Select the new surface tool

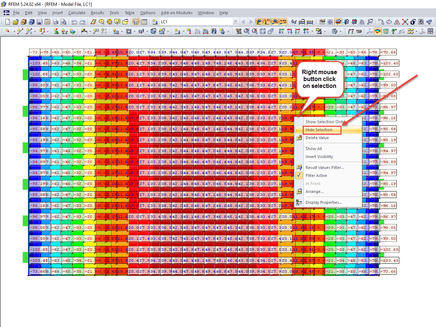coord(116,31)
